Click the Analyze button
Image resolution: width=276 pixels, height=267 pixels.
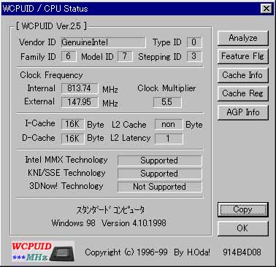click(243, 38)
